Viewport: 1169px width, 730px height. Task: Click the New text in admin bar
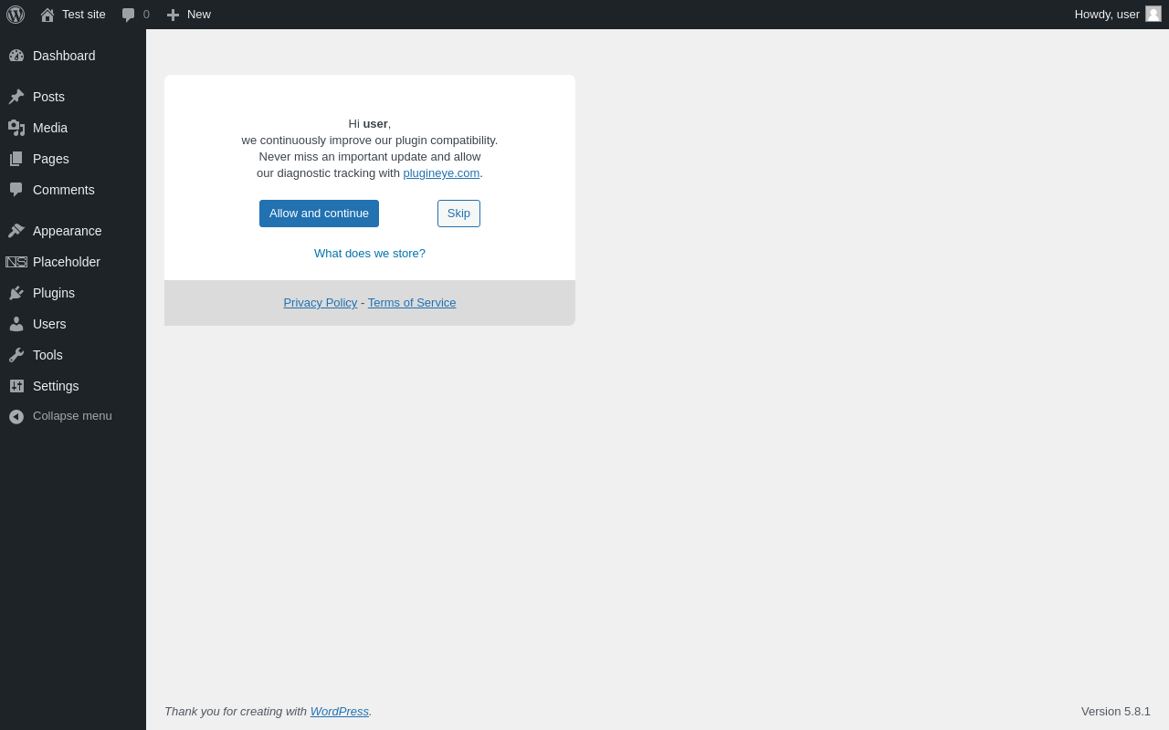pyautogui.click(x=199, y=15)
